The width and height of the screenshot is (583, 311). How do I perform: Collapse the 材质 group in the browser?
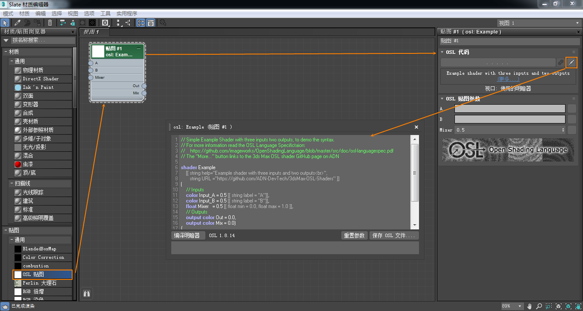[x=6, y=52]
